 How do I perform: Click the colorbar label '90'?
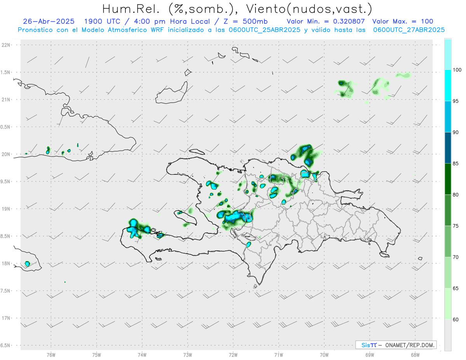point(456,132)
